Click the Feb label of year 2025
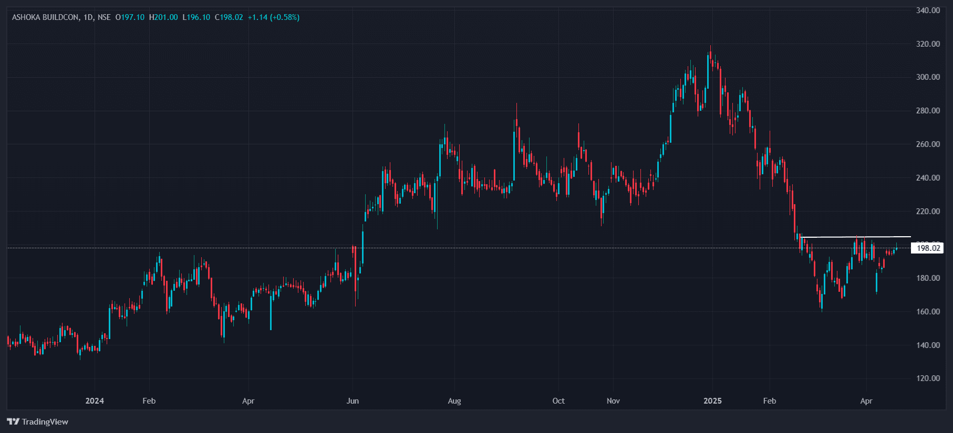 (770, 401)
